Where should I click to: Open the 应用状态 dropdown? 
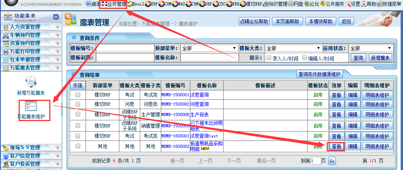pyautogui.click(x=371, y=49)
